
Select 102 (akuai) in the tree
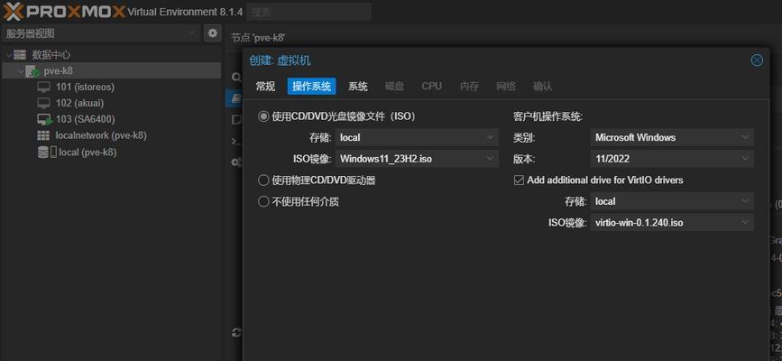click(x=79, y=104)
